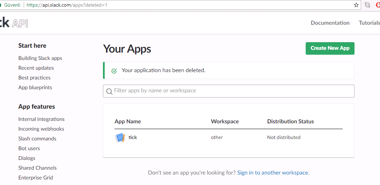Click the Create New App button

point(330,48)
